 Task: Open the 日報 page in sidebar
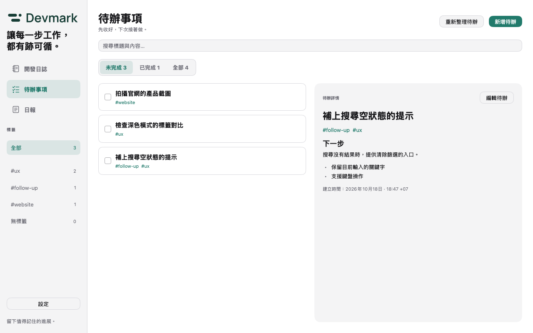[43, 109]
